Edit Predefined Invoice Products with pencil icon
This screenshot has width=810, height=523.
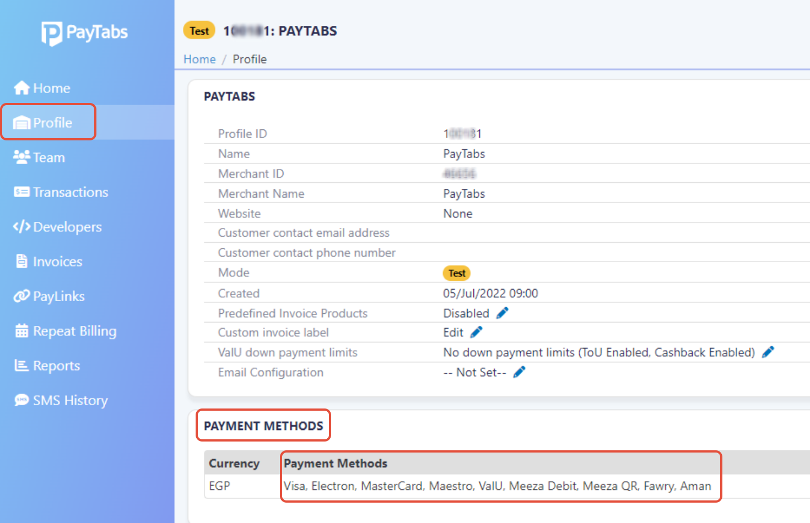tap(503, 313)
